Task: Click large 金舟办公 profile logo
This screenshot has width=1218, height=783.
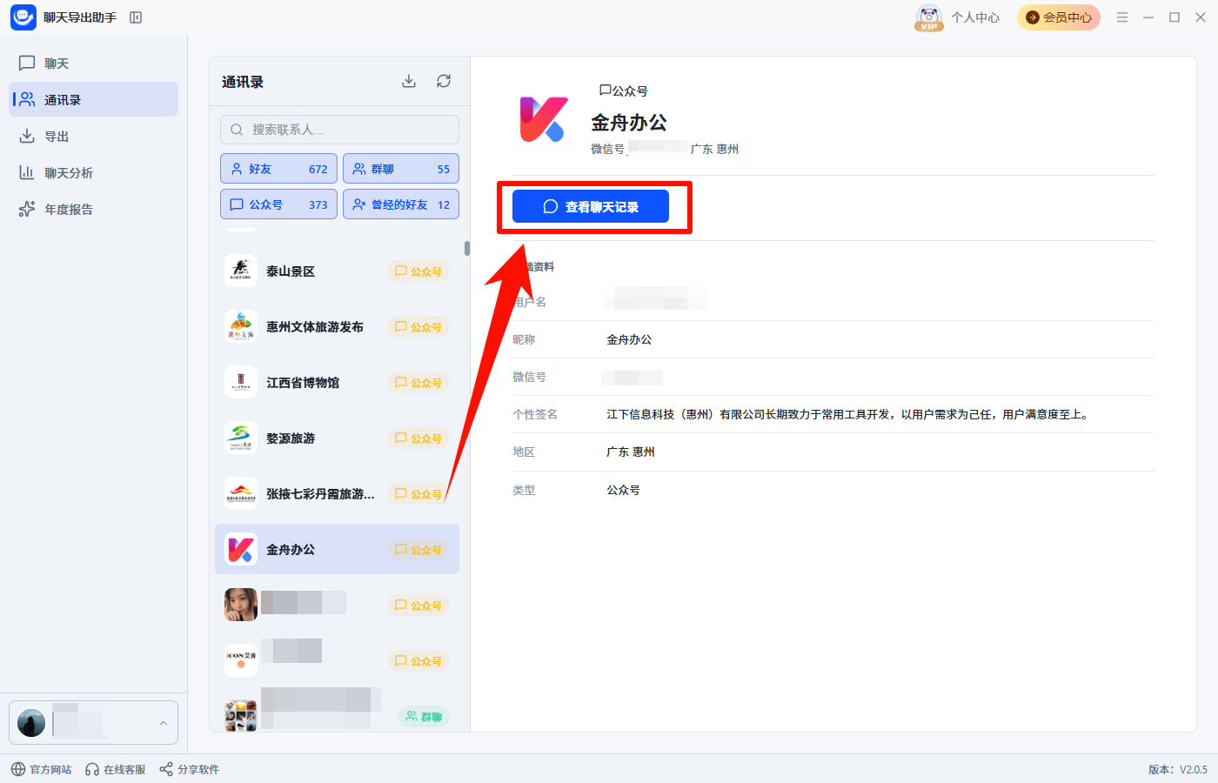Action: click(544, 119)
